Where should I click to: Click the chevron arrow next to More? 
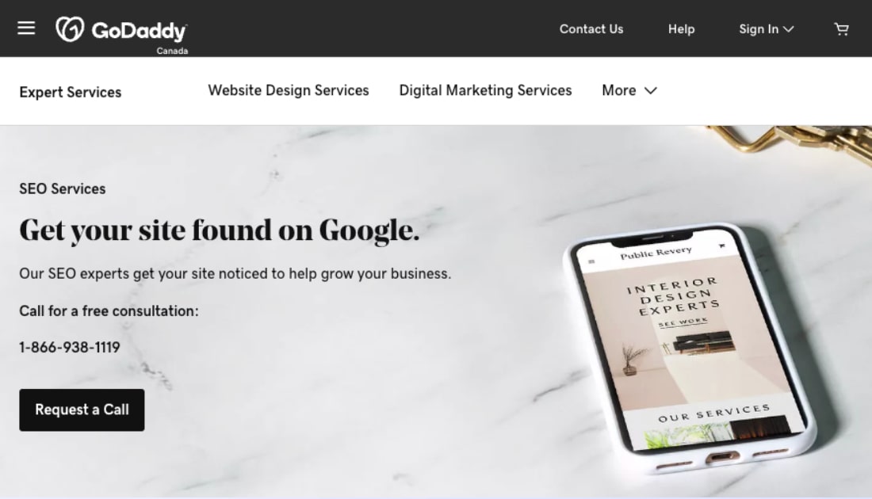coord(651,90)
